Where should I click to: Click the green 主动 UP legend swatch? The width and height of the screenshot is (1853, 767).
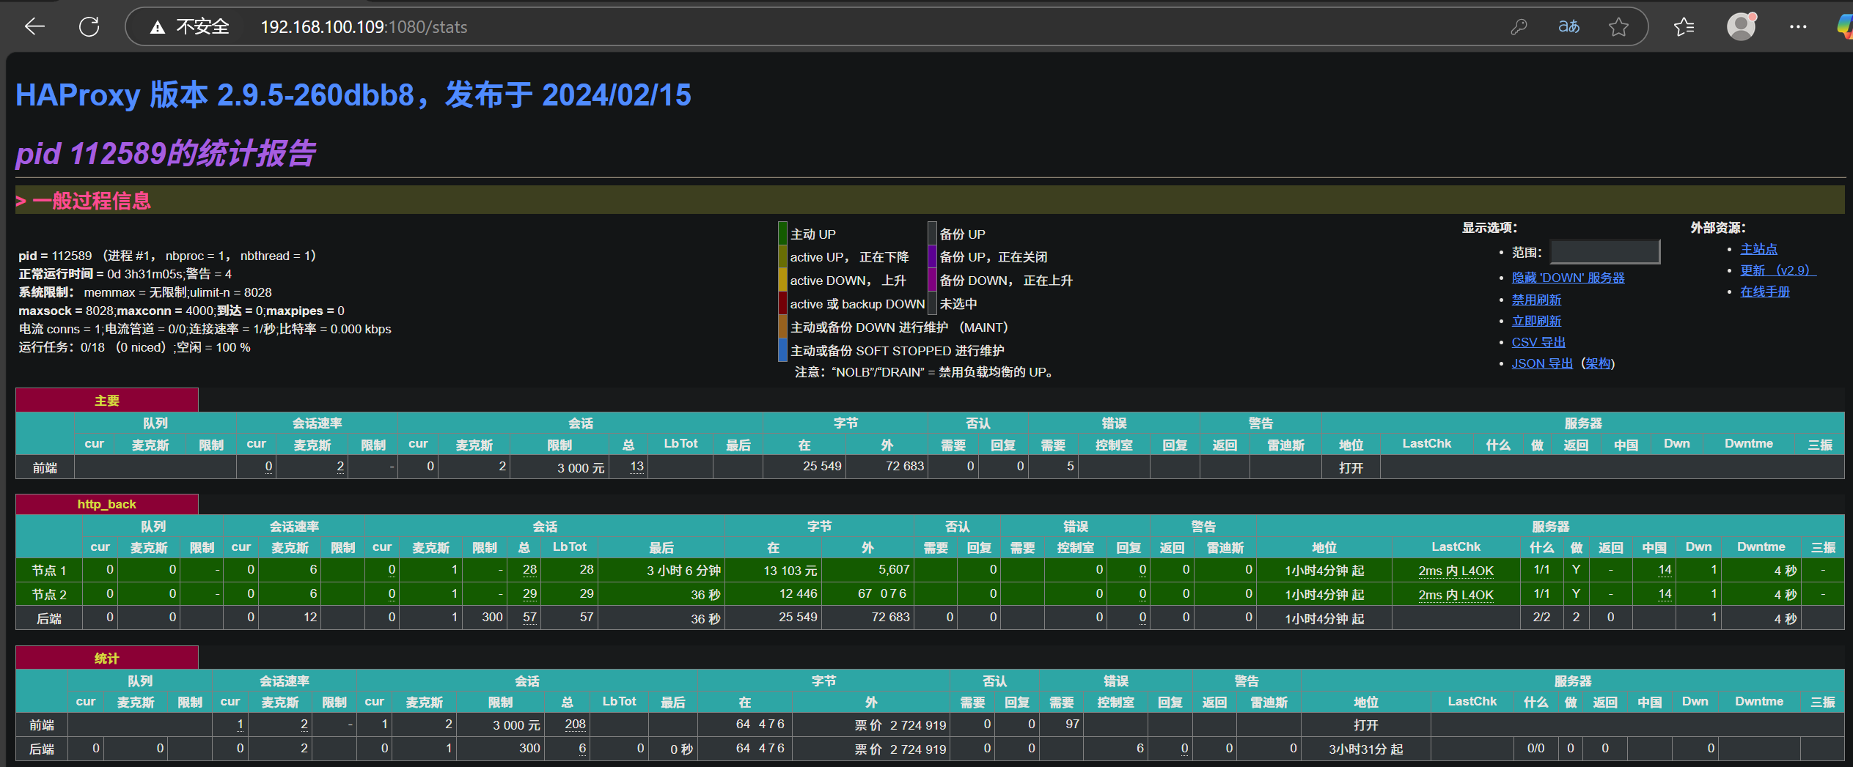pyautogui.click(x=782, y=234)
